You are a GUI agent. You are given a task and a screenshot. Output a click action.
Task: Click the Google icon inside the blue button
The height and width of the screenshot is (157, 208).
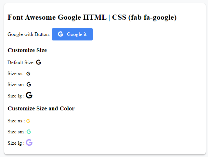pyautogui.click(x=60, y=34)
